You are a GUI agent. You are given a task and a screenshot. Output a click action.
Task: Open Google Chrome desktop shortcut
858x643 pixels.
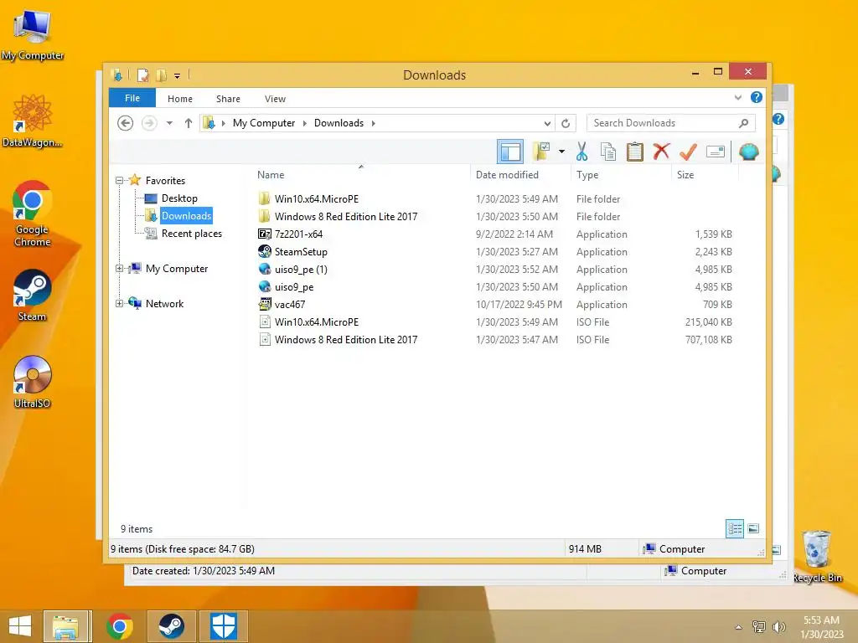33,213
